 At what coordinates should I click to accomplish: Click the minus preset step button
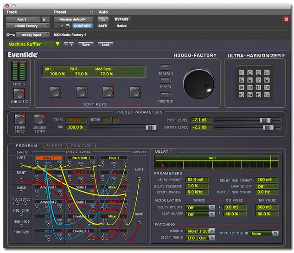[66, 45]
